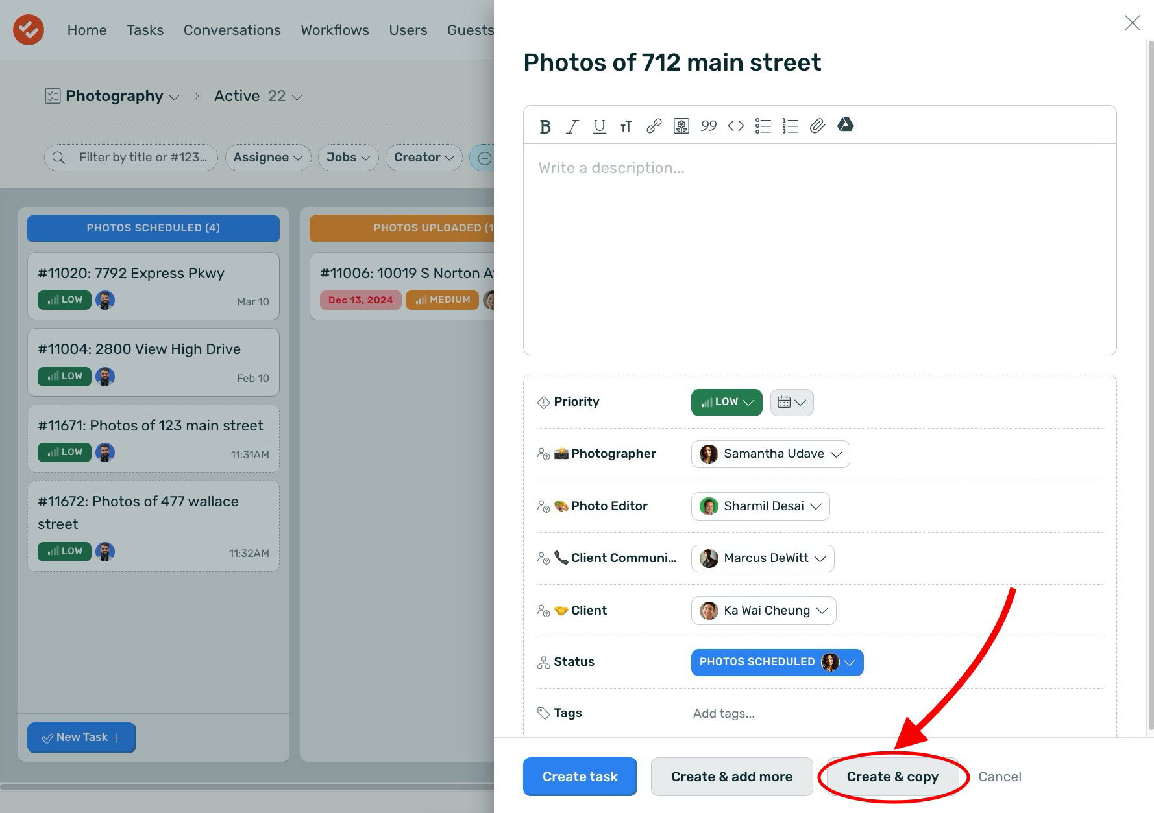Click the Tags label icon
1154x813 pixels.
(543, 713)
